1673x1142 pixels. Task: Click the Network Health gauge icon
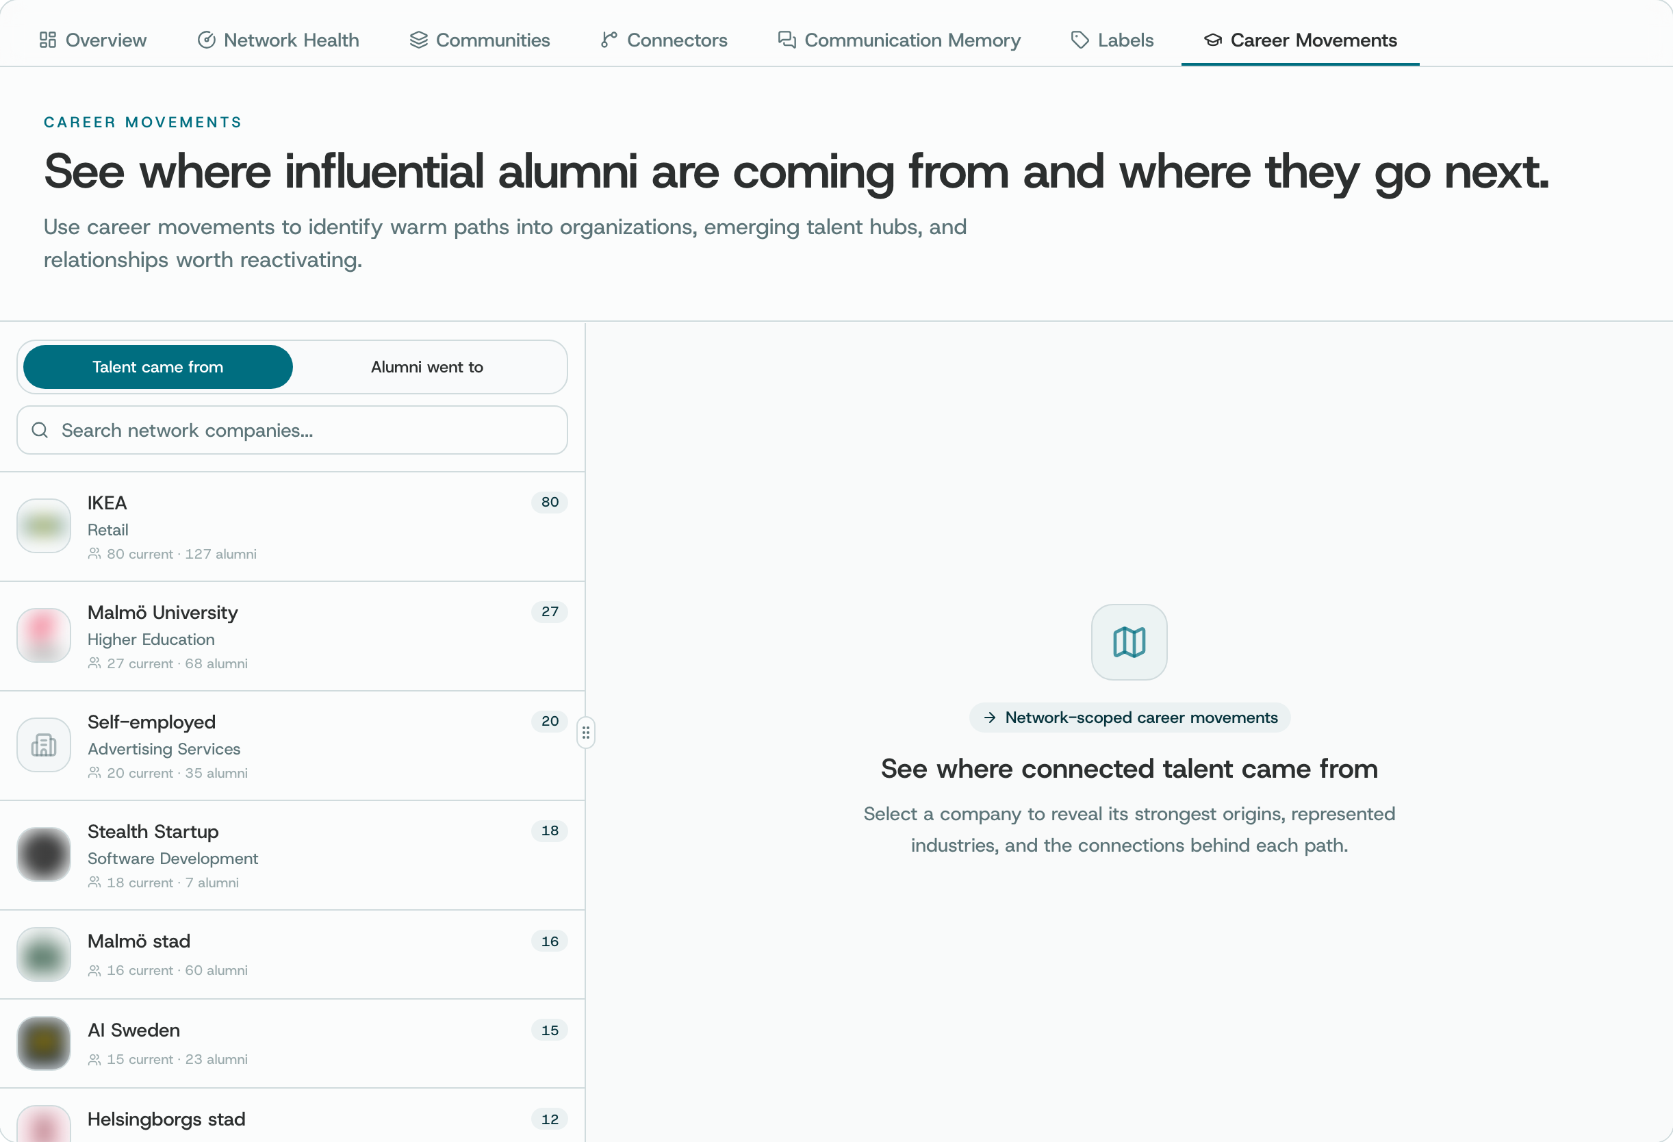click(x=206, y=40)
